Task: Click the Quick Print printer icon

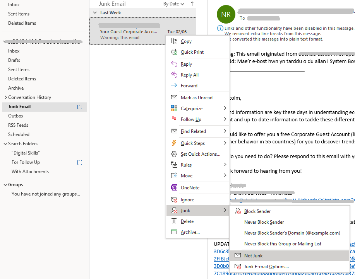Action: click(174, 52)
